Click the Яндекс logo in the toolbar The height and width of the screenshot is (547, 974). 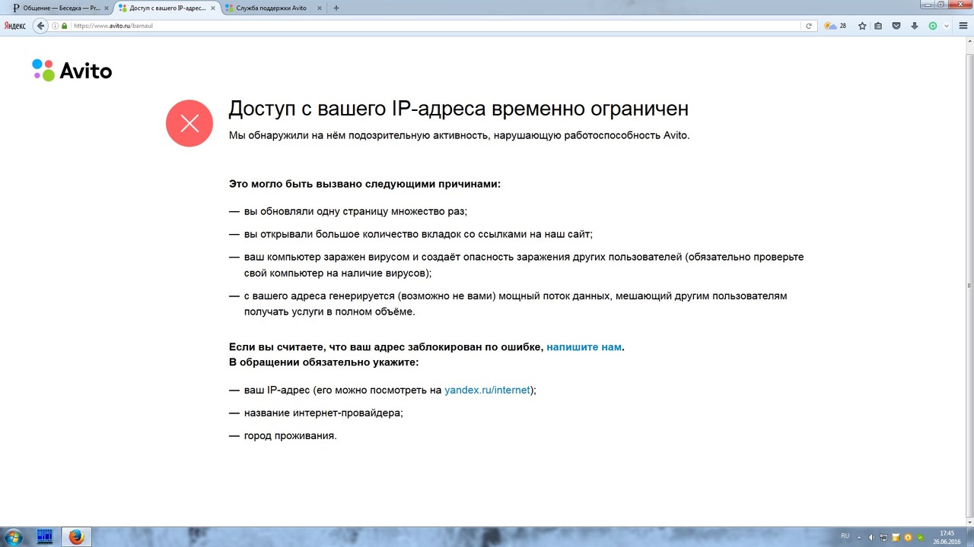coord(14,26)
